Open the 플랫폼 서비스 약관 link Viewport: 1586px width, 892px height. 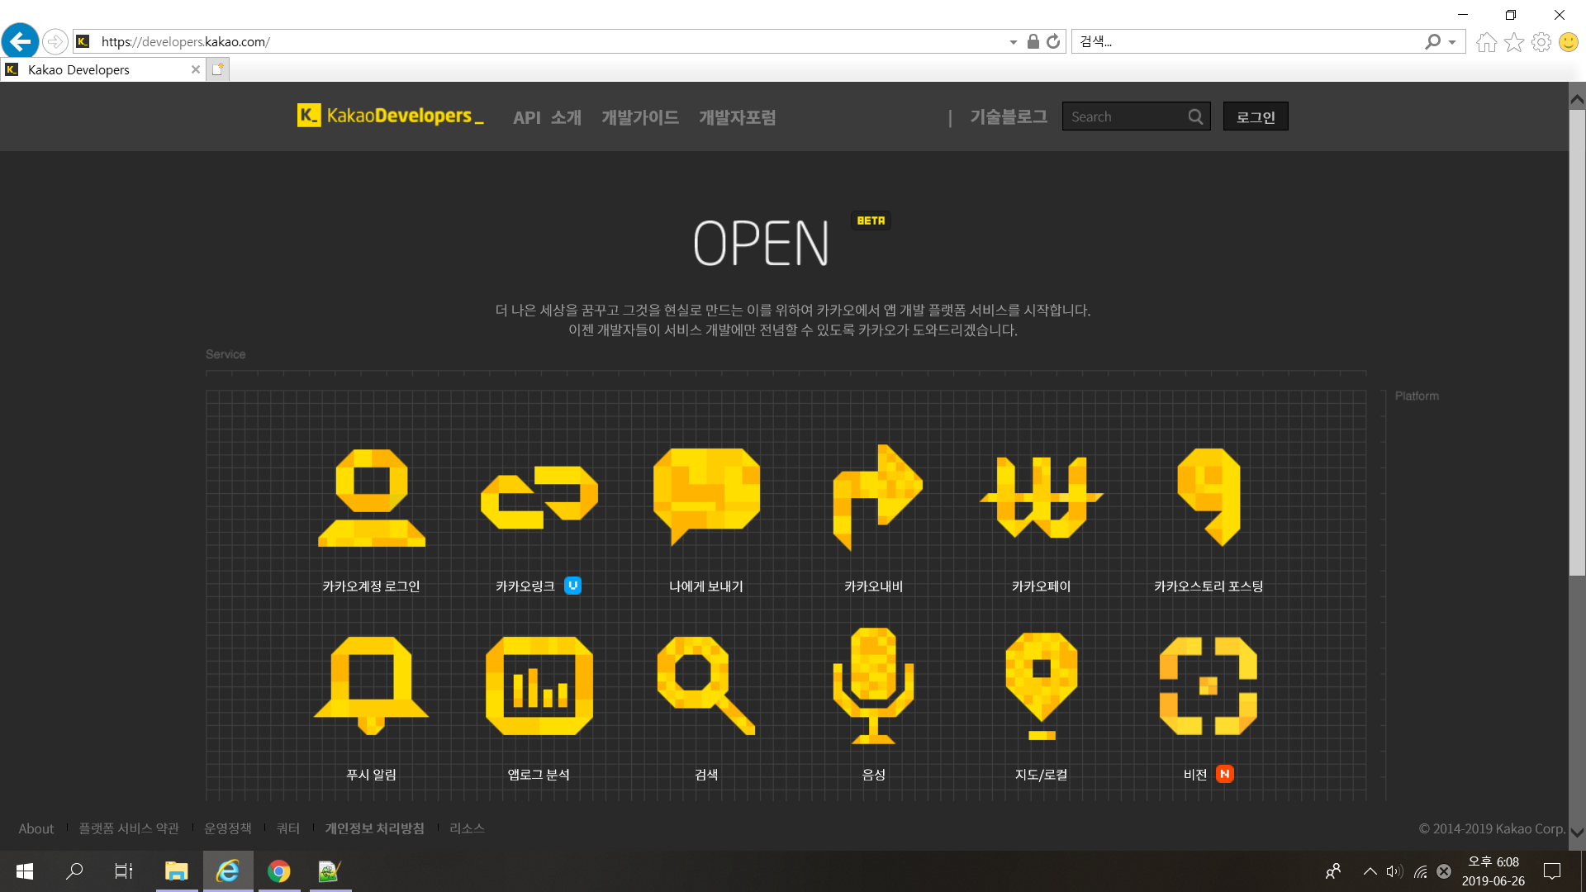(129, 828)
